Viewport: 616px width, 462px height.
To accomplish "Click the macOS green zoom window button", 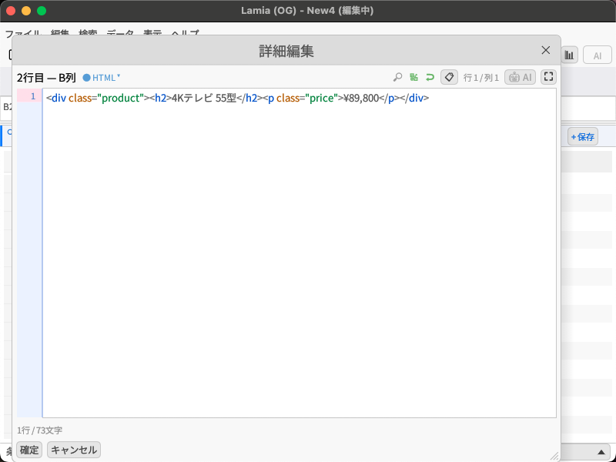I will pos(42,11).
